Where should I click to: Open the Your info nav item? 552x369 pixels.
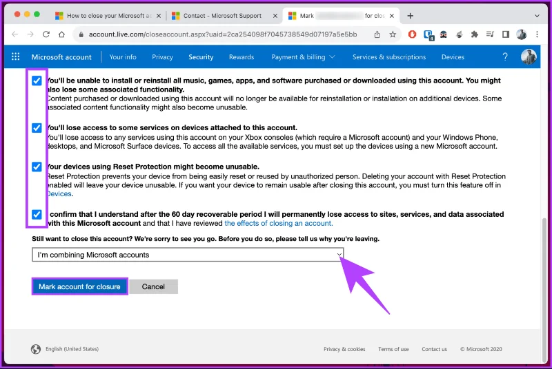[123, 57]
